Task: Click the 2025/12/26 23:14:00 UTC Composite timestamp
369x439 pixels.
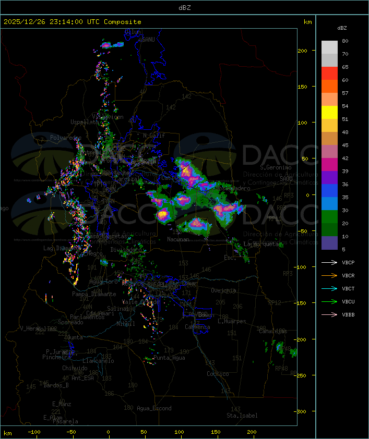Action: point(73,22)
